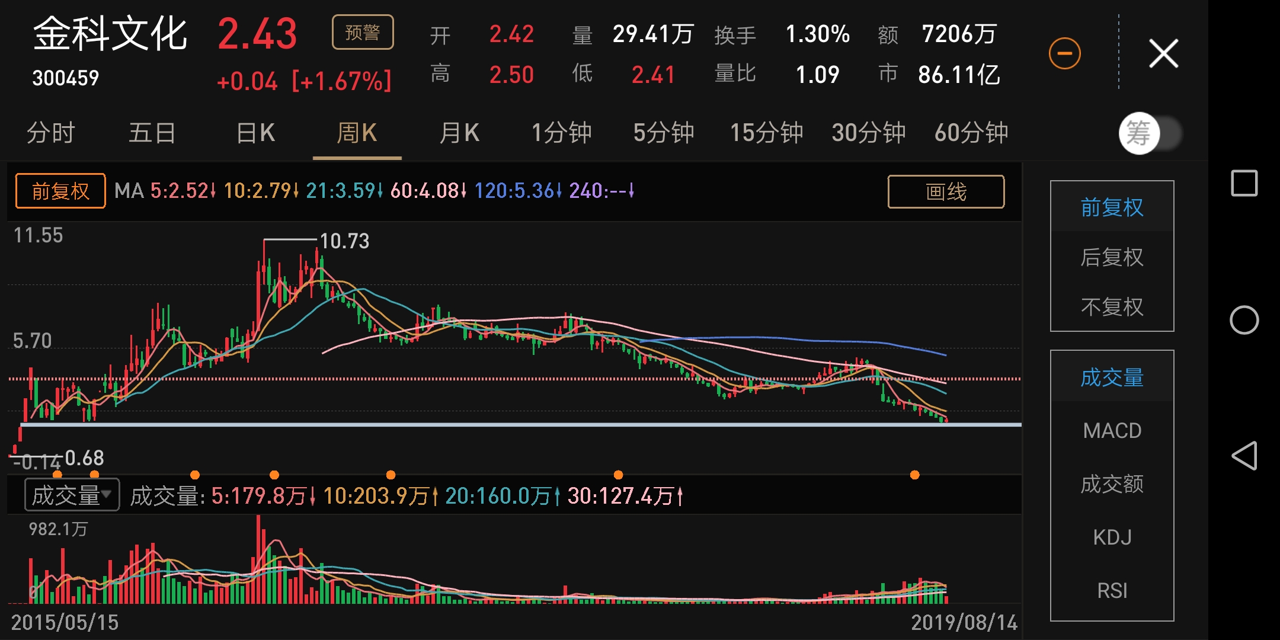The height and width of the screenshot is (640, 1280).
Task: Switch sub-chart to MACD indicator
Action: coord(1112,430)
